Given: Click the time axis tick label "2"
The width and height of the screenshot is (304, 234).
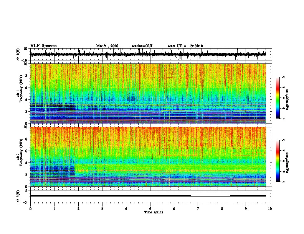Looking at the screenshot, I should coord(78,209).
